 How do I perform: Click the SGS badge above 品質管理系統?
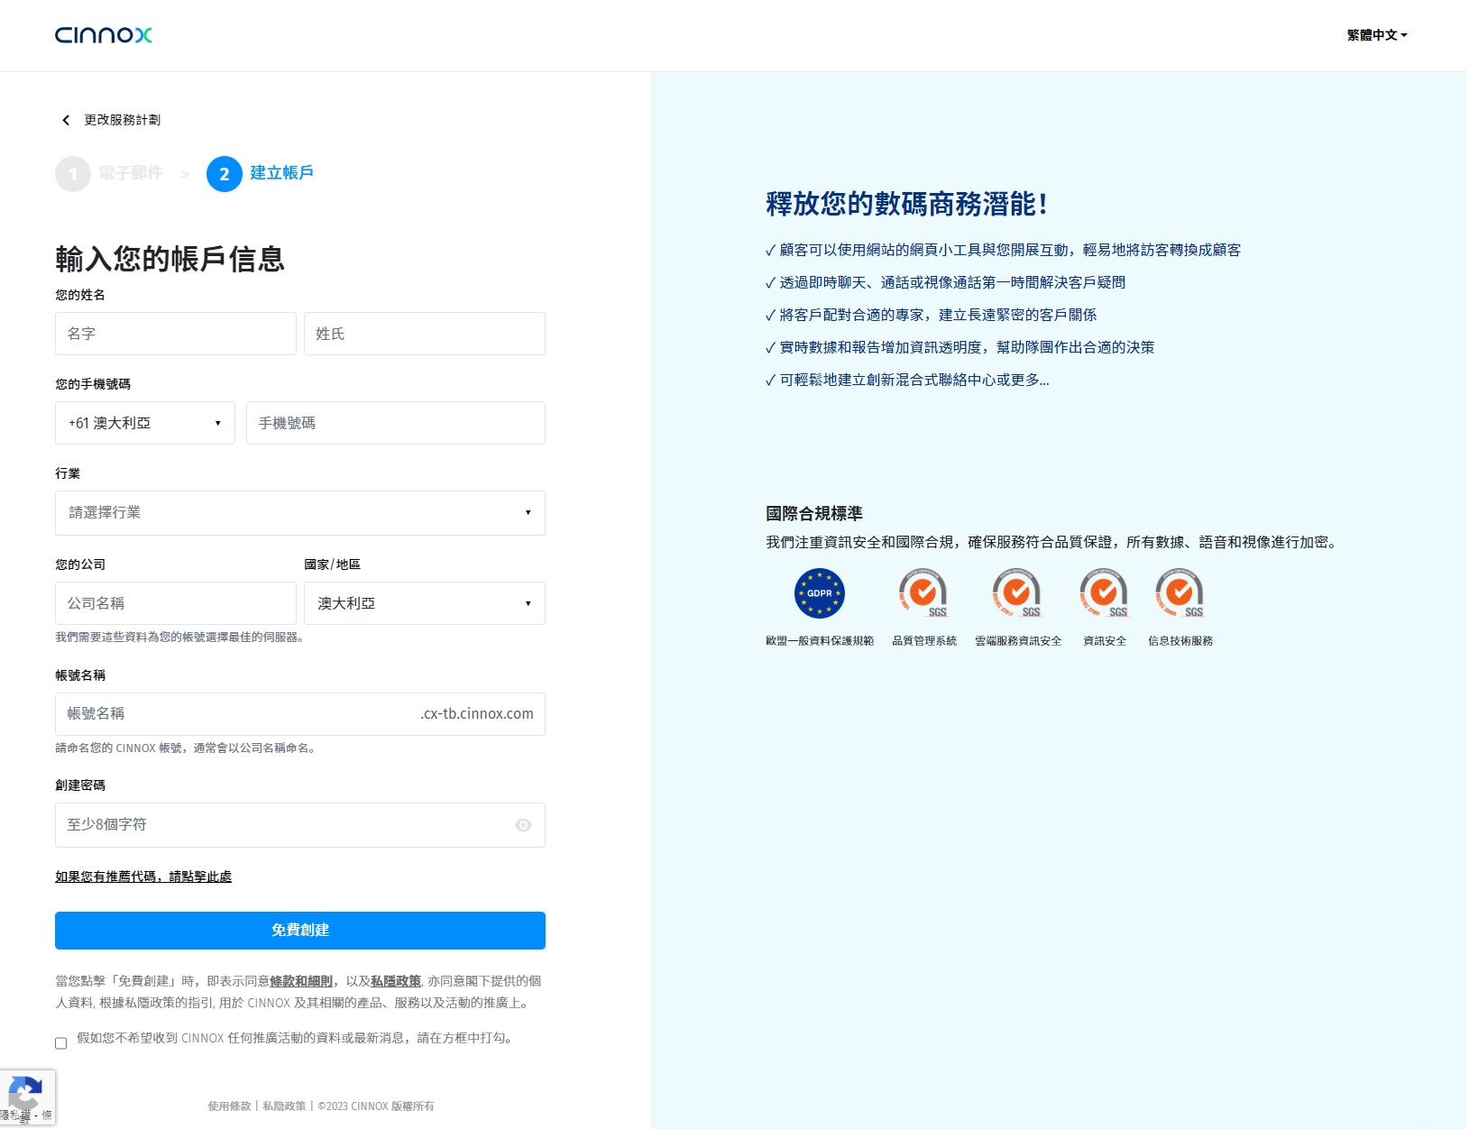(923, 593)
